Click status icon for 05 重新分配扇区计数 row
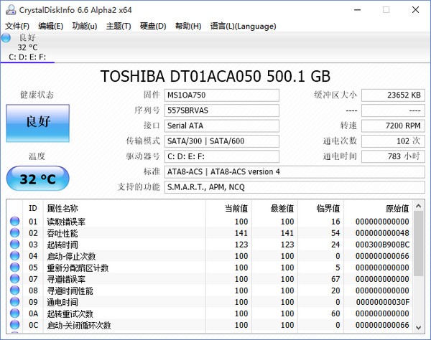This screenshot has width=431, height=340. pyautogui.click(x=14, y=268)
